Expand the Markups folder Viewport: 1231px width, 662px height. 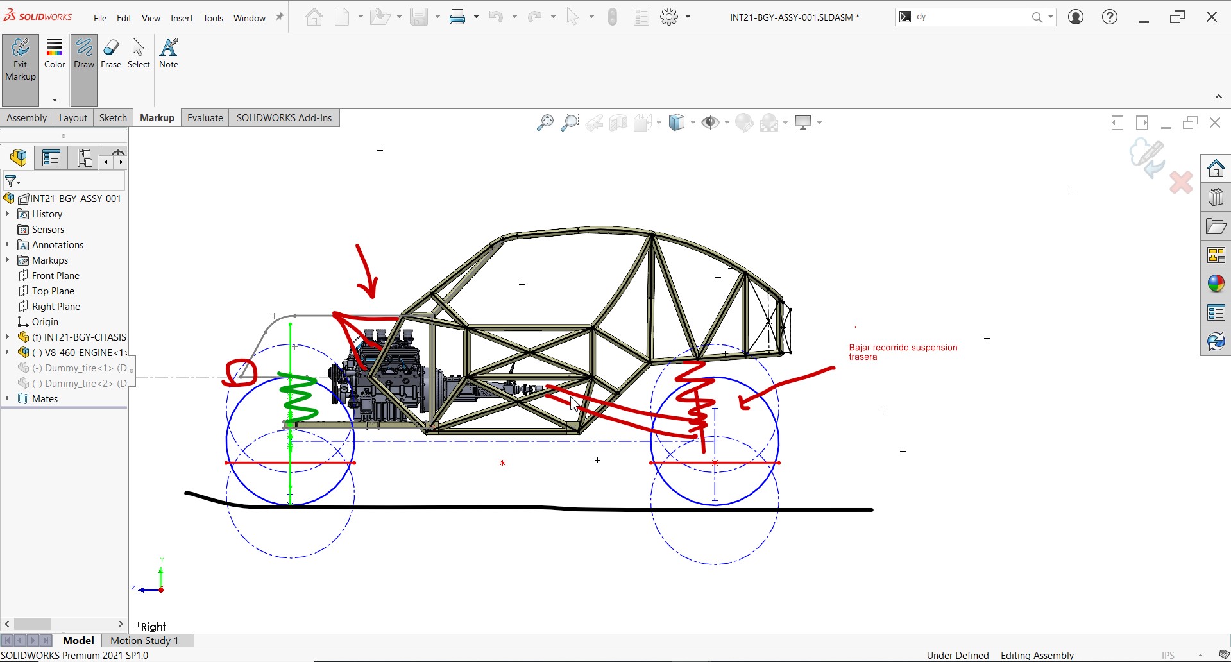click(x=8, y=260)
